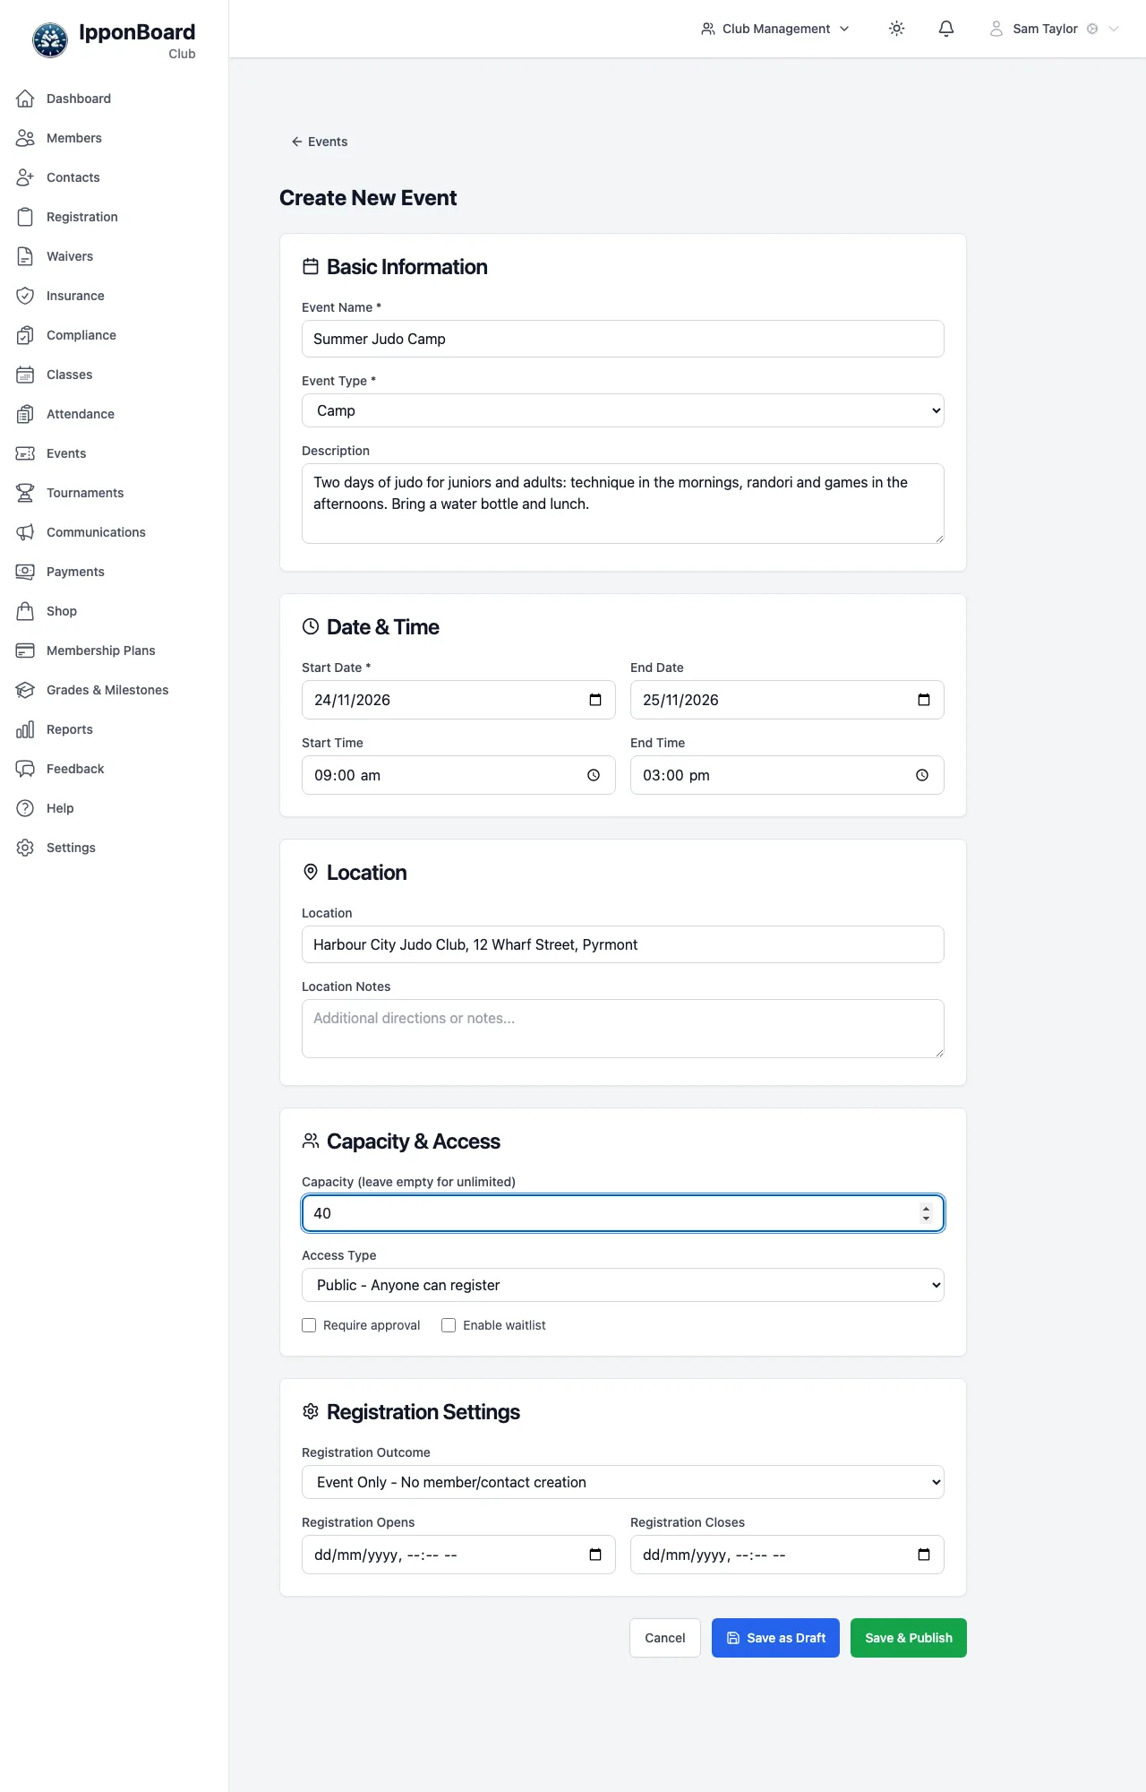Image resolution: width=1146 pixels, height=1792 pixels.
Task: Open calendar picker in Registration Opens field
Action: [595, 1555]
